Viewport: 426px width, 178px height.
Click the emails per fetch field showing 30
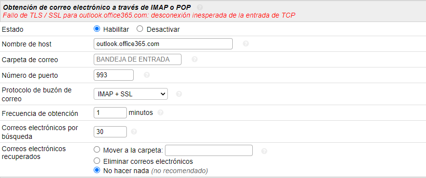pos(110,132)
